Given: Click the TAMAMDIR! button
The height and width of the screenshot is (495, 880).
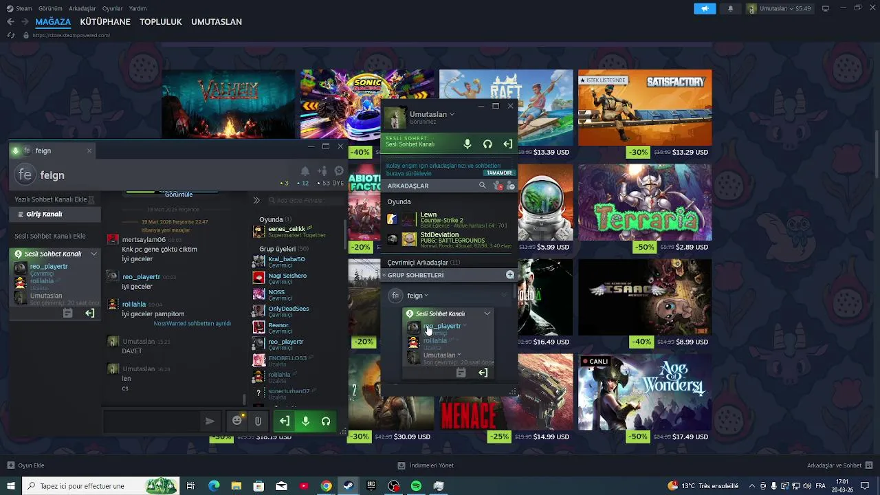Looking at the screenshot, I should 499,173.
